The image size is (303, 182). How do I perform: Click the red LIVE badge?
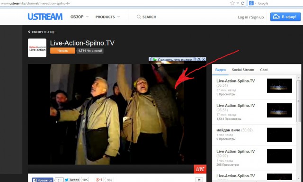pyautogui.click(x=200, y=169)
